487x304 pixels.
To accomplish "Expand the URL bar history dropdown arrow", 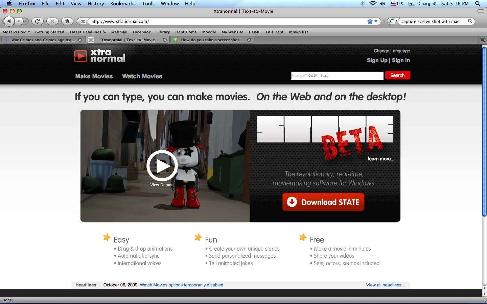I will 376,21.
